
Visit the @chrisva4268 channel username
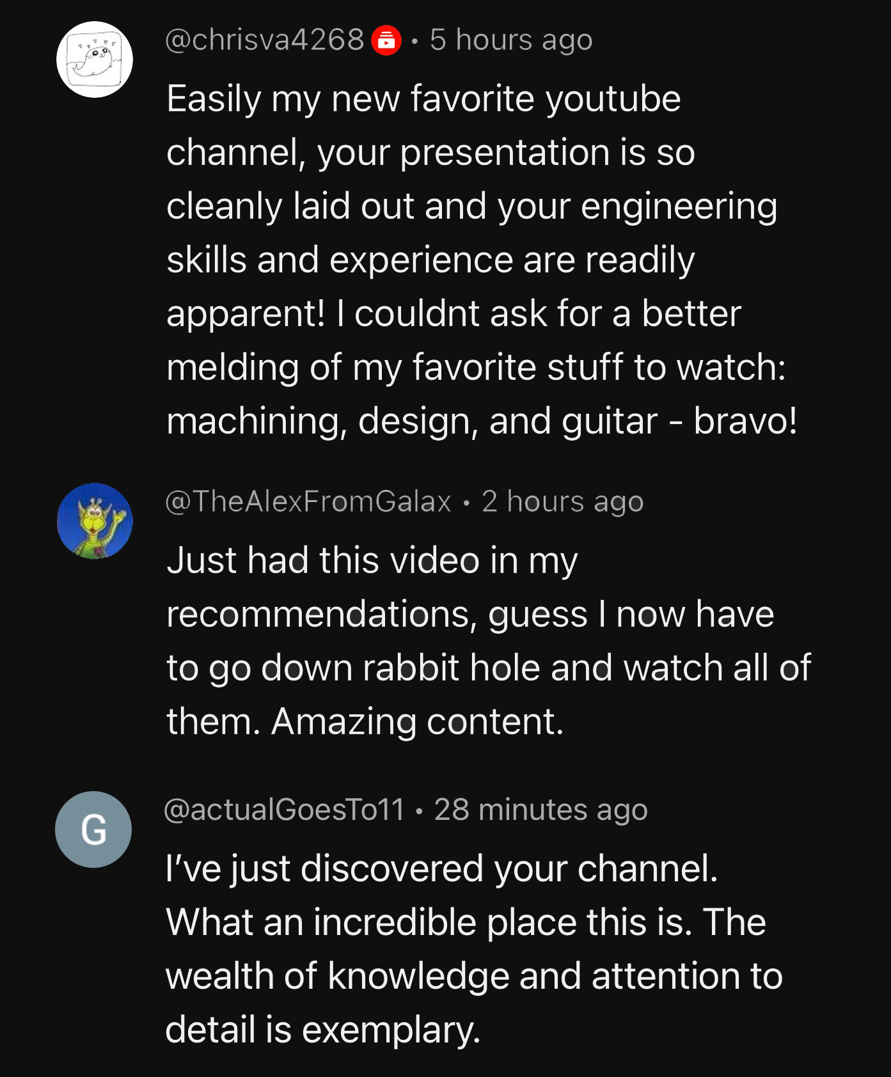265,40
